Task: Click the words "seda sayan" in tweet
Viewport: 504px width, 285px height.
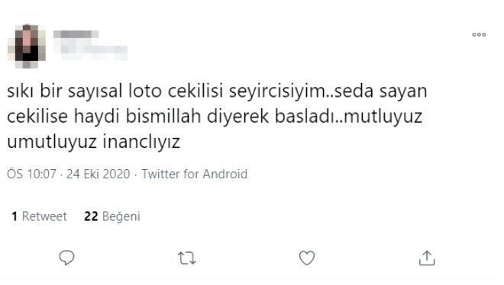Action: click(x=380, y=91)
